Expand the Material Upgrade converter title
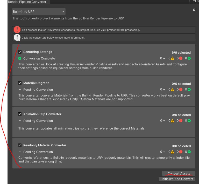The width and height of the screenshot is (199, 184). (x=36, y=83)
